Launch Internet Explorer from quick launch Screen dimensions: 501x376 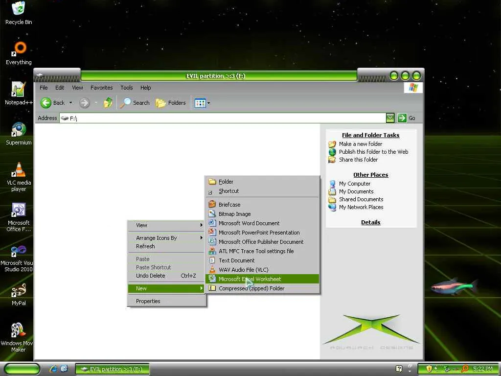pos(53,369)
